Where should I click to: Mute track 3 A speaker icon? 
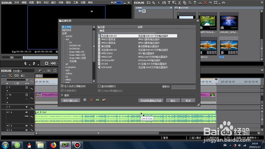click(x=26, y=130)
